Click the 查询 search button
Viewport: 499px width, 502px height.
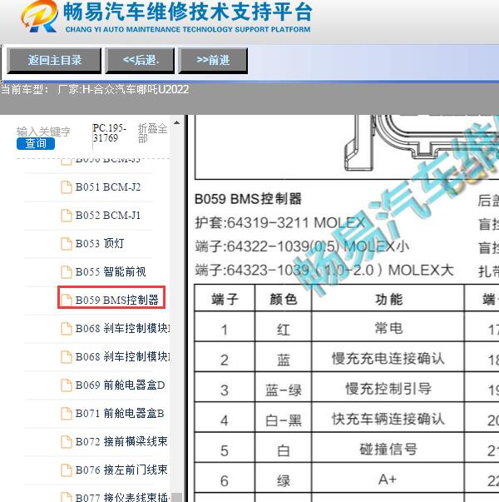tap(36, 143)
